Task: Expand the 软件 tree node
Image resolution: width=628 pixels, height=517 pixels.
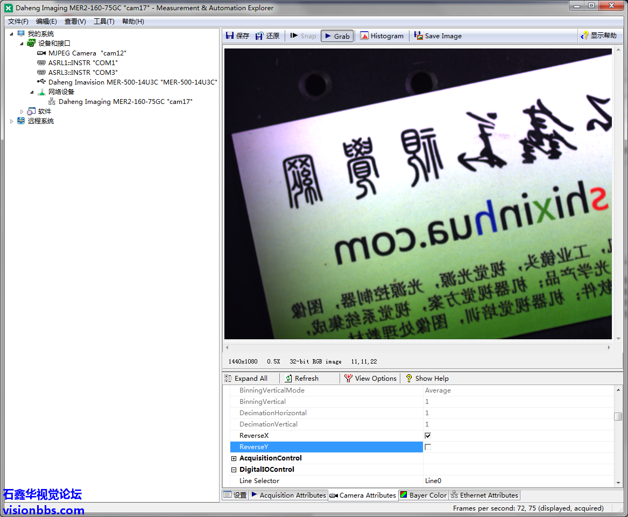Action: click(x=22, y=111)
